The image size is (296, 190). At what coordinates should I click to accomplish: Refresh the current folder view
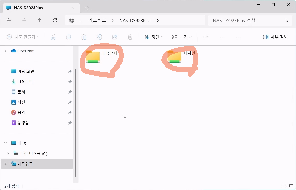tap(55, 20)
